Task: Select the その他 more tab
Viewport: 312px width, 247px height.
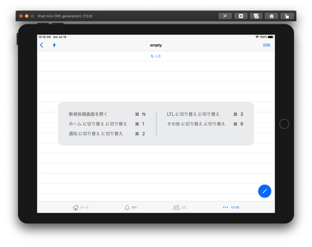Action: click(x=231, y=207)
